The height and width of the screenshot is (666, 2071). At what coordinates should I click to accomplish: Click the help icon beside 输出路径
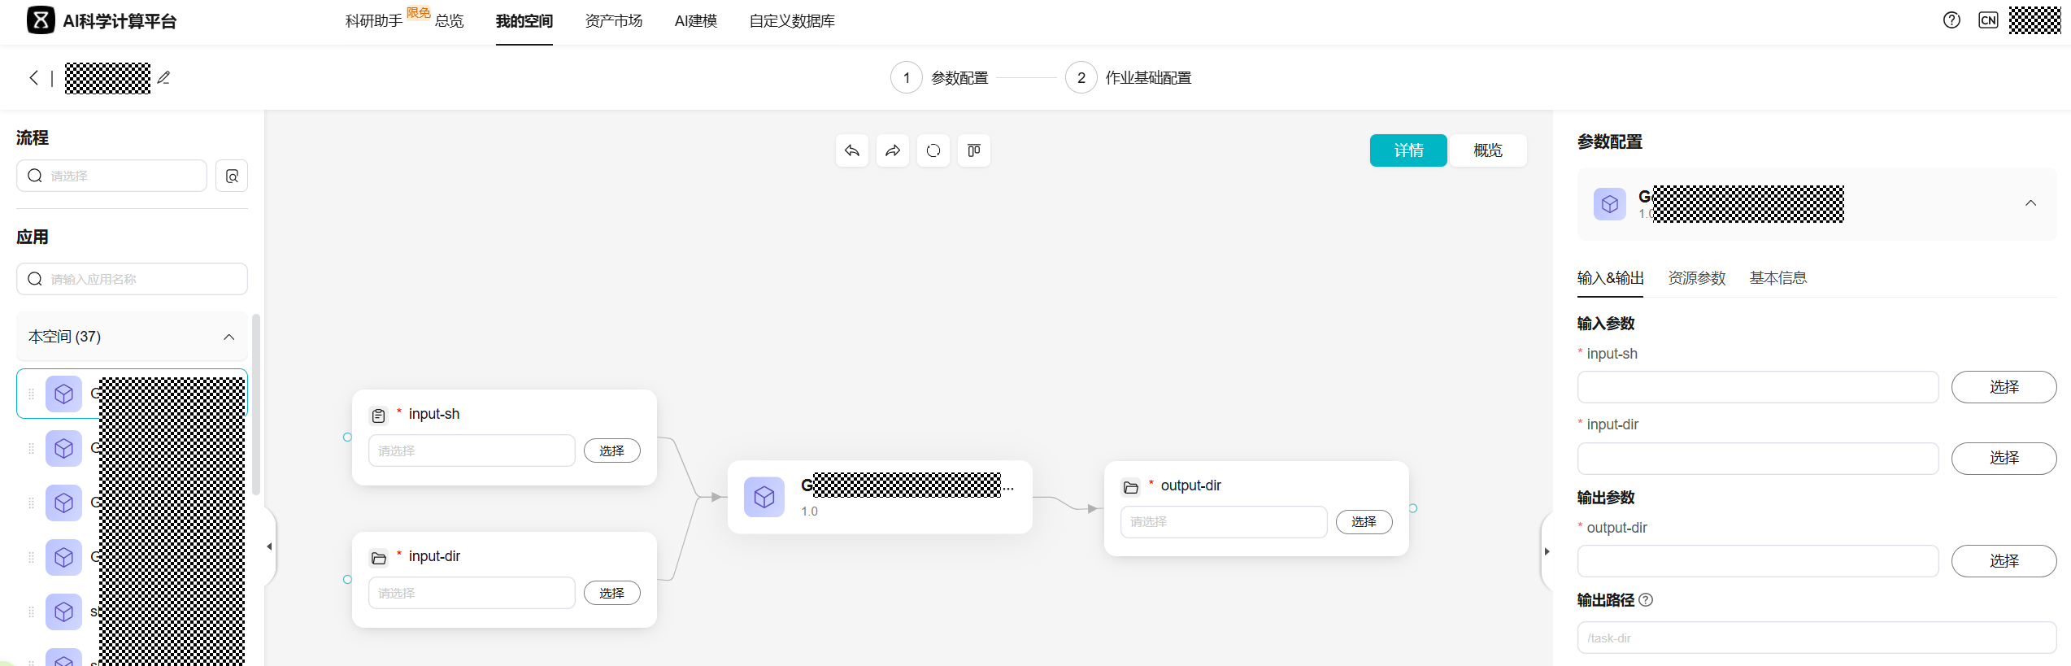coord(1646,600)
